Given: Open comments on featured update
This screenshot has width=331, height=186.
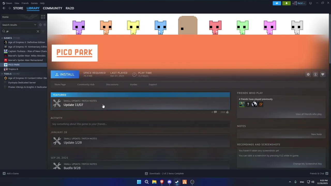Looking at the screenshot, I should [215, 112].
